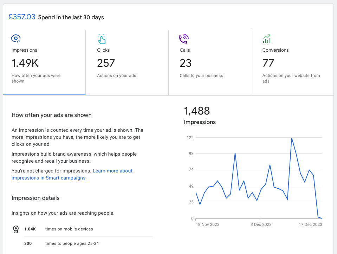The width and height of the screenshot is (337, 254).
Task: Click the highest peak on impressions chart
Action: (292, 138)
